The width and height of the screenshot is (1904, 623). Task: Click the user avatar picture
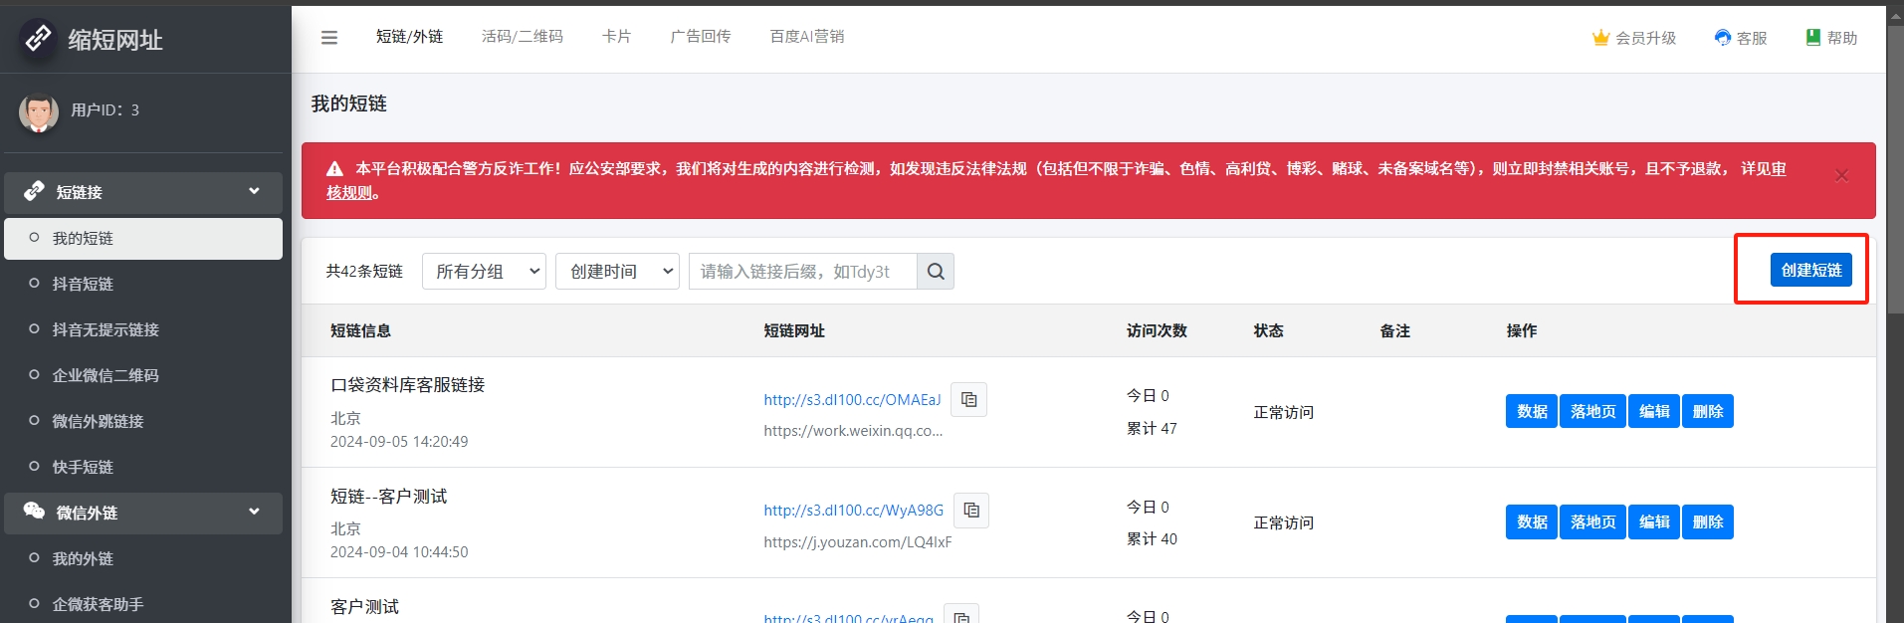39,112
